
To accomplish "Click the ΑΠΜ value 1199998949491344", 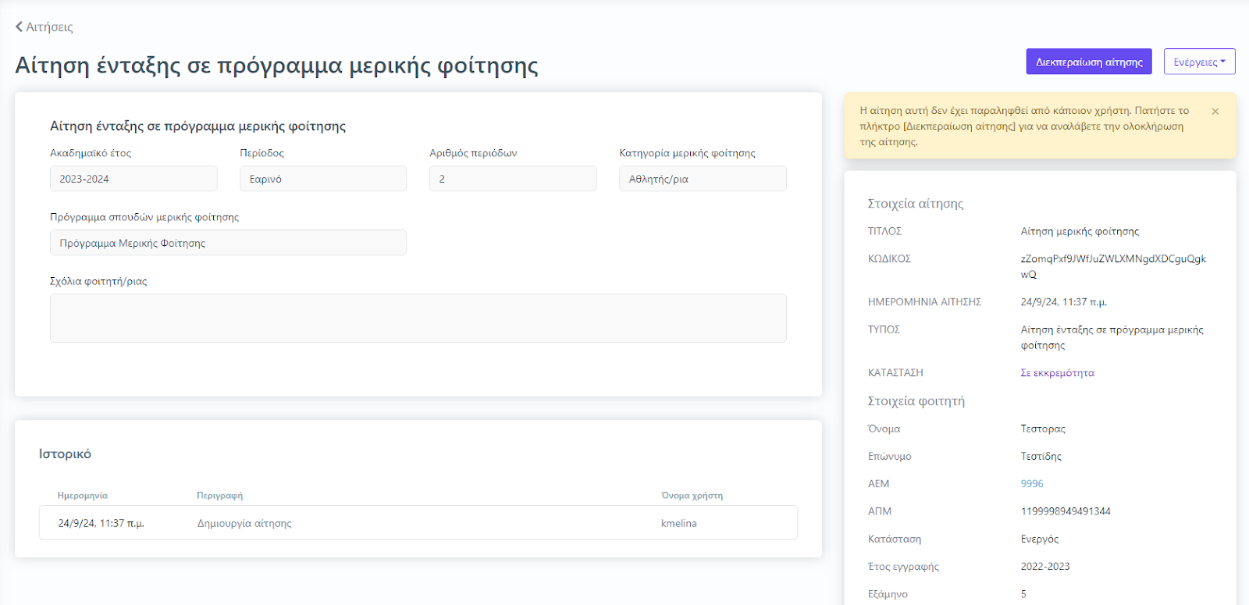I will point(1066,511).
